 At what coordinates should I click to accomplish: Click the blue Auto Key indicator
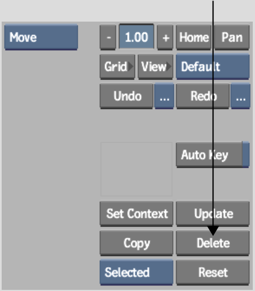coord(246,155)
